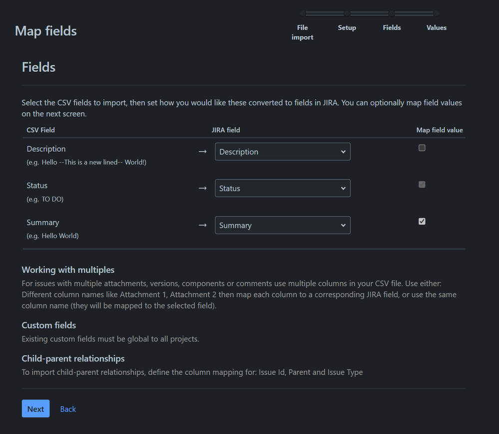Select the Values step
This screenshot has width=499, height=434.
(436, 27)
